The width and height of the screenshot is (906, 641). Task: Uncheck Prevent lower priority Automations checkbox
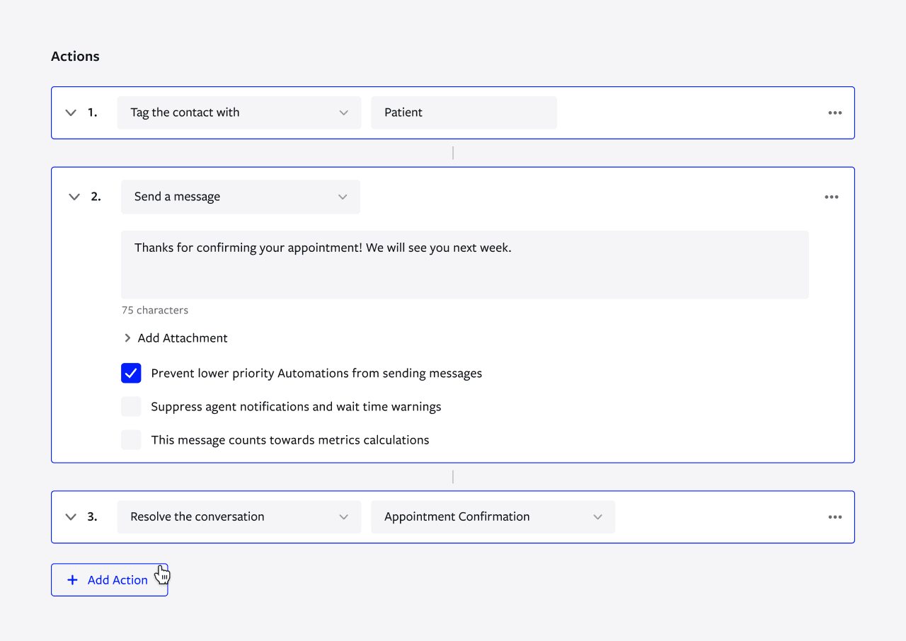coord(131,373)
